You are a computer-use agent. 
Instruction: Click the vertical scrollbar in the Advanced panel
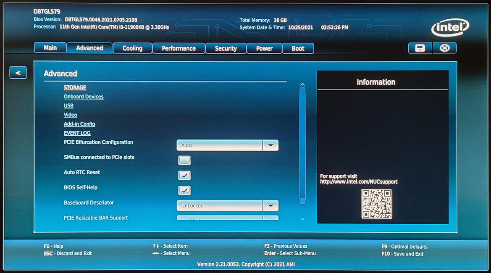tap(302, 146)
